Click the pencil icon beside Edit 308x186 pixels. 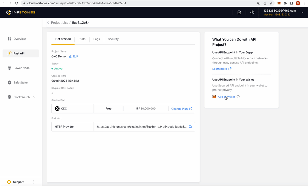click(x=70, y=56)
